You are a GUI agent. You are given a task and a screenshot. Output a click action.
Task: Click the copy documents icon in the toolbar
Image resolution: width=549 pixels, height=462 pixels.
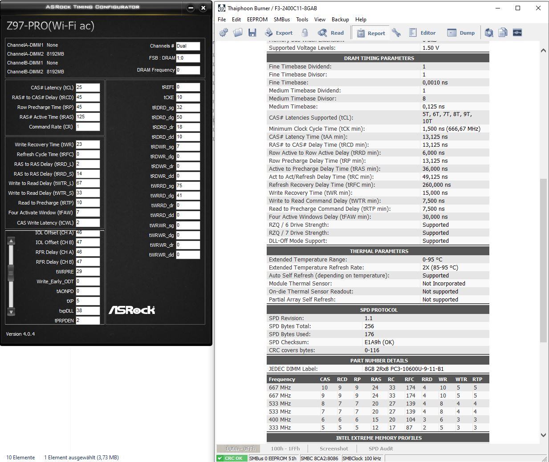503,32
